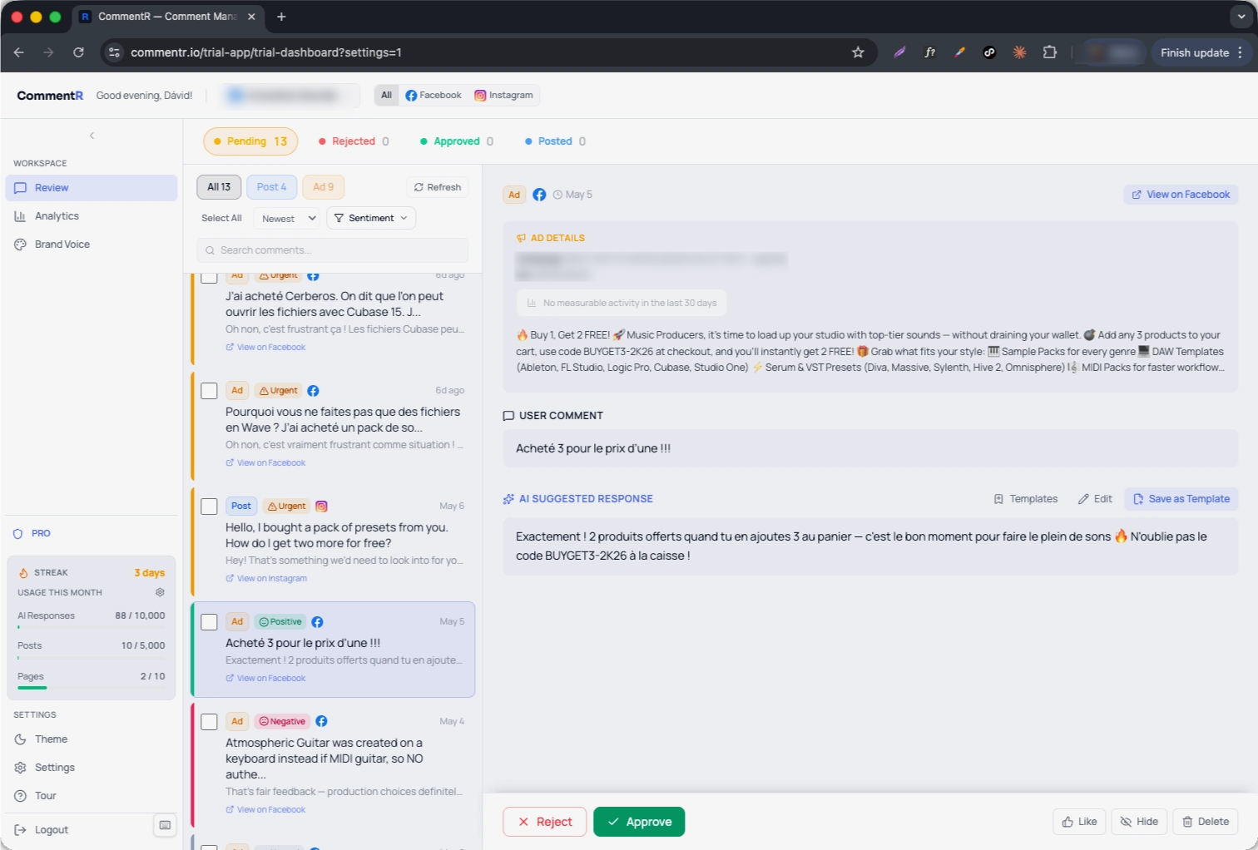Image resolution: width=1258 pixels, height=850 pixels.
Task: Check the Acheté 3 pour le prix checkbox
Action: click(x=210, y=622)
